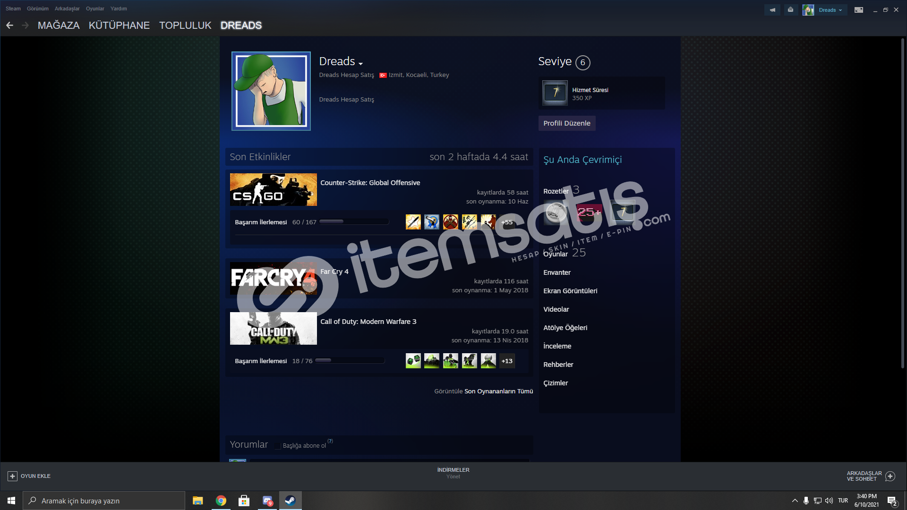Expand the Dreads account dropdown
The height and width of the screenshot is (510, 907).
(830, 10)
